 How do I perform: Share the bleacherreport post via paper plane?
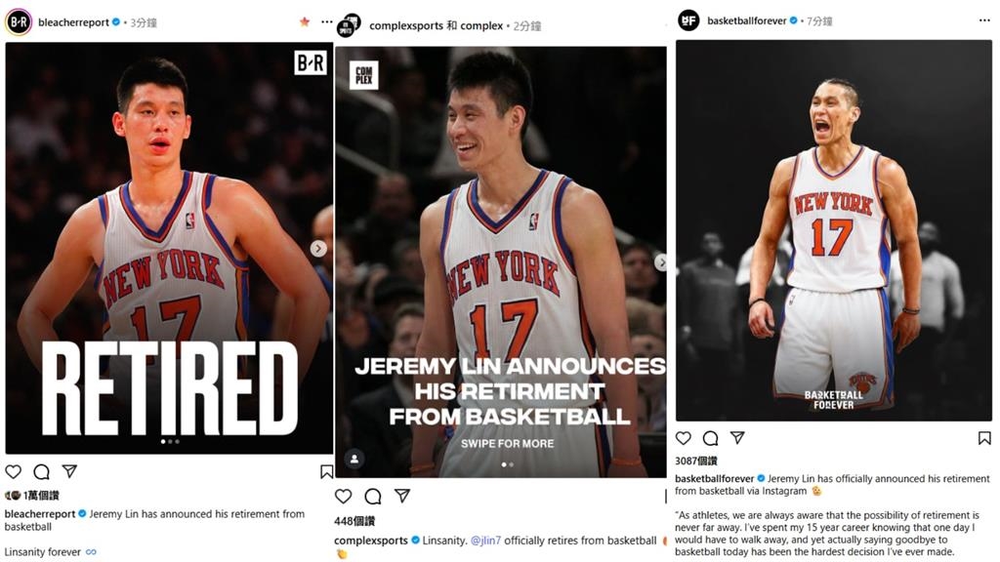(69, 471)
